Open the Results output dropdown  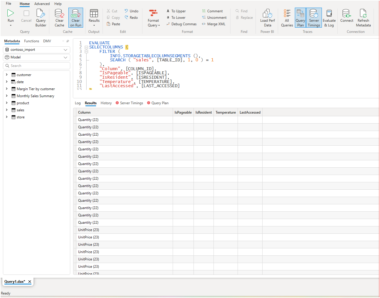94,18
